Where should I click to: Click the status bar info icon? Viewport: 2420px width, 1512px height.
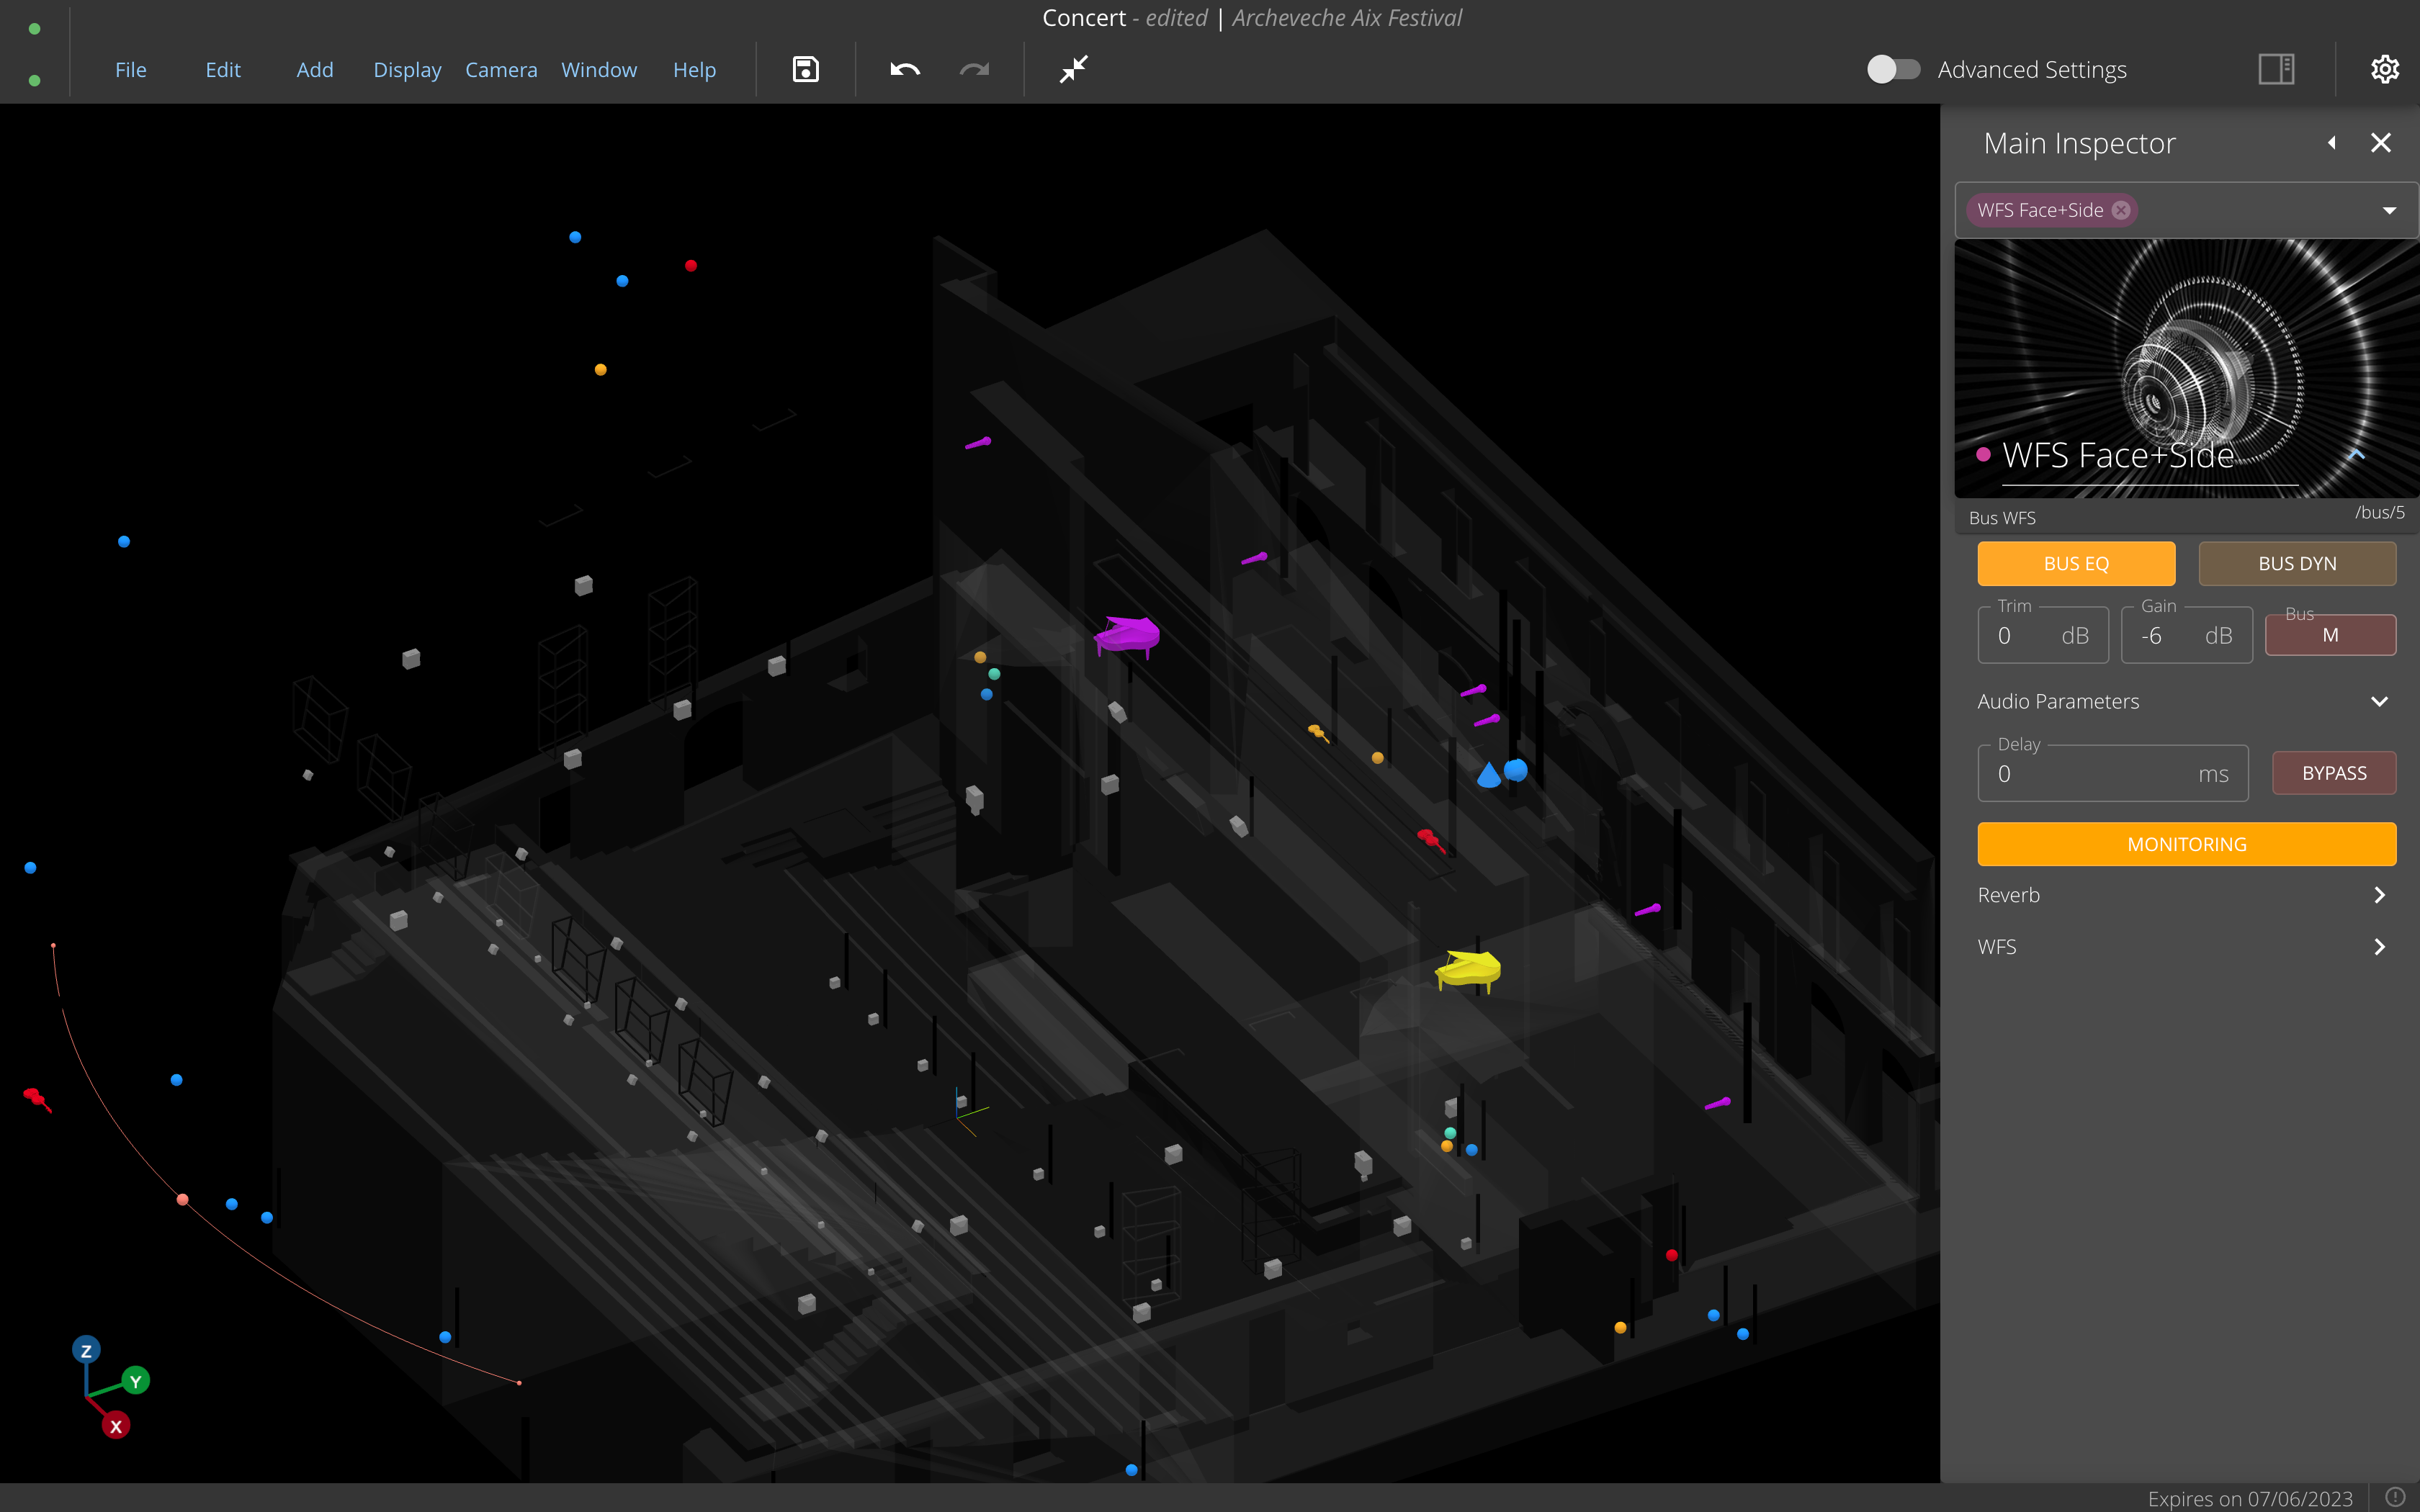coord(2395,1497)
